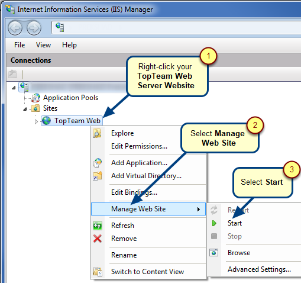Choose Refresh from the context menu
The image size is (301, 283).
122,226
